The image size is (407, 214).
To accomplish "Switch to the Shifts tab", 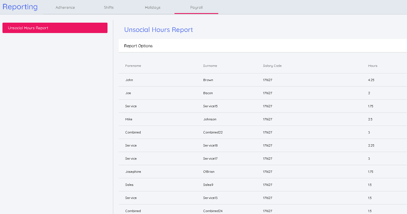I will pyautogui.click(x=109, y=7).
